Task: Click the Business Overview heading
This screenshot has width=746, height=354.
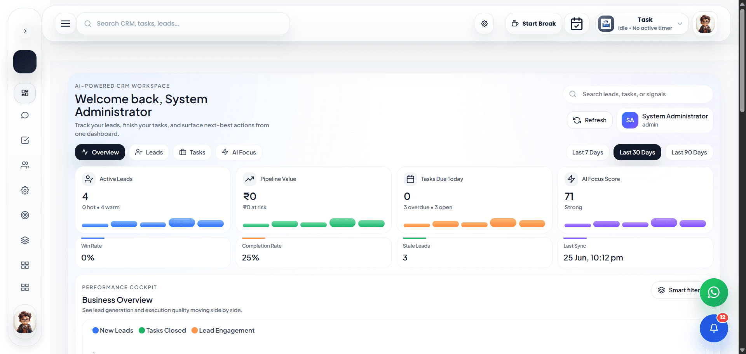Action: [x=117, y=300]
